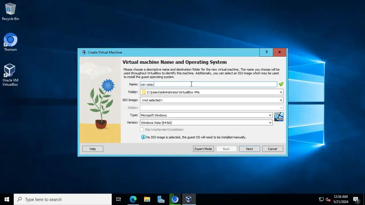The width and height of the screenshot is (365, 205).
Task: Click 'No ISO image is selected' message text
Action: (x=196, y=137)
